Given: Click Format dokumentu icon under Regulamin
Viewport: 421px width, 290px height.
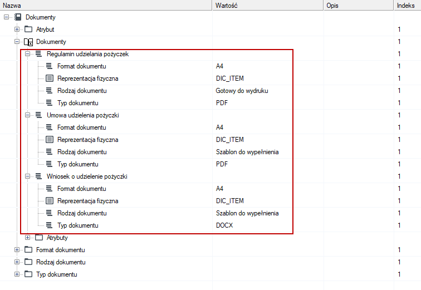Looking at the screenshot, I should pos(49,66).
